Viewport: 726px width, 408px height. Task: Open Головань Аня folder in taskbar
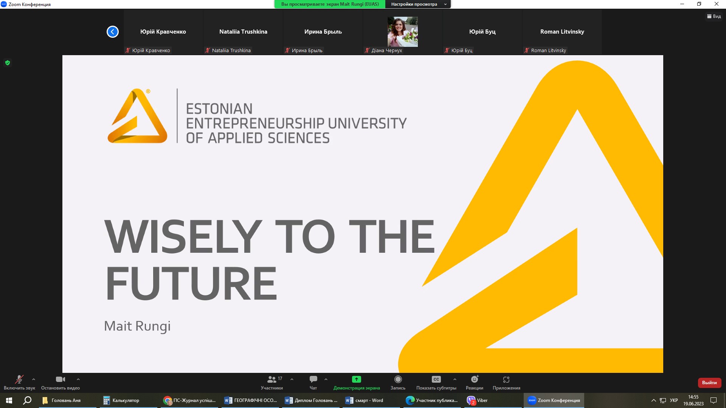click(x=67, y=400)
